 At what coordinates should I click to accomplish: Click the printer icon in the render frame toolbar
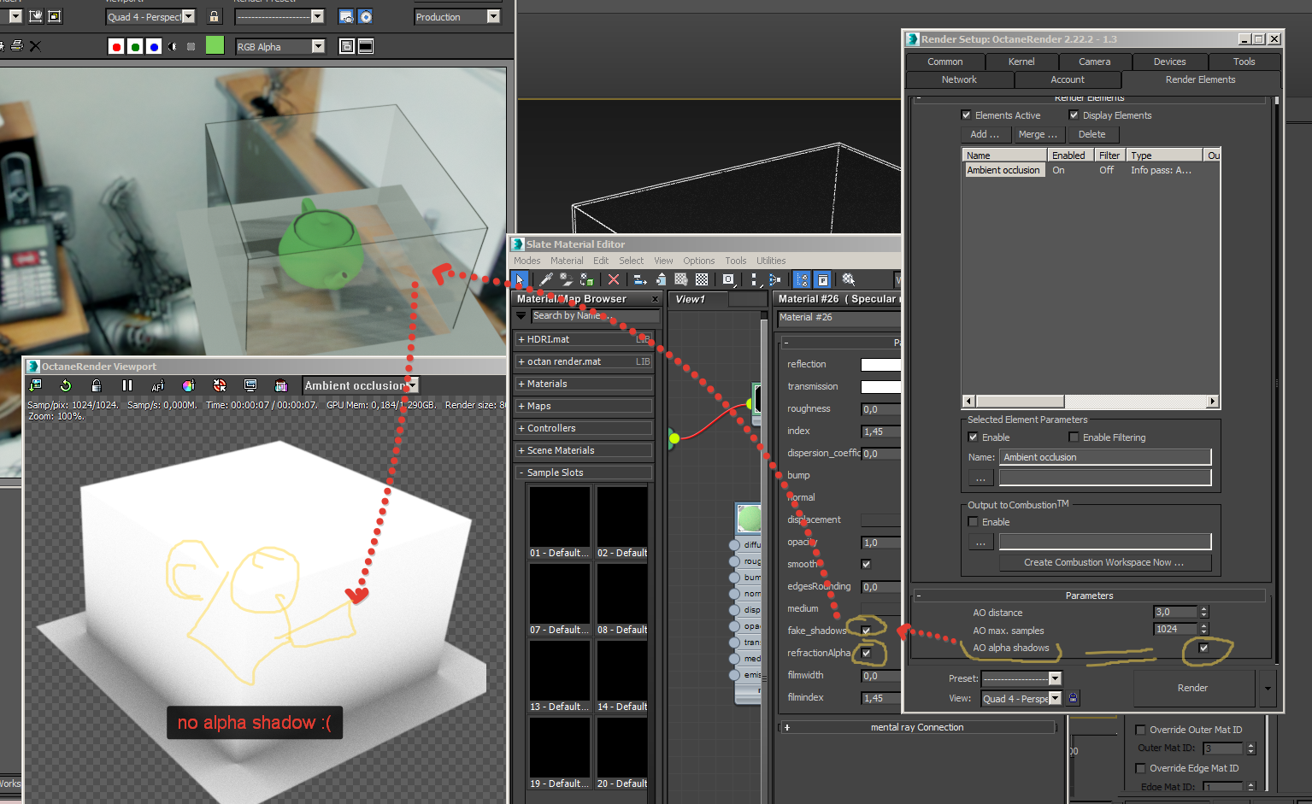(x=16, y=46)
